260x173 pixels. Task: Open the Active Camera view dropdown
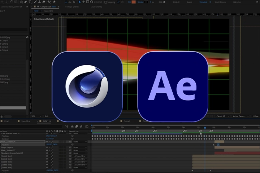pyautogui.click(x=240, y=116)
